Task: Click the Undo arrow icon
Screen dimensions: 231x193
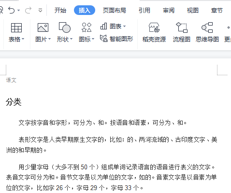Action: [12, 10]
